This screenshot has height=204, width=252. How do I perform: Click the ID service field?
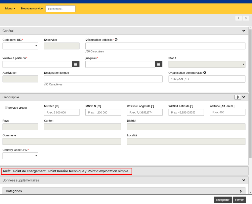62,46
